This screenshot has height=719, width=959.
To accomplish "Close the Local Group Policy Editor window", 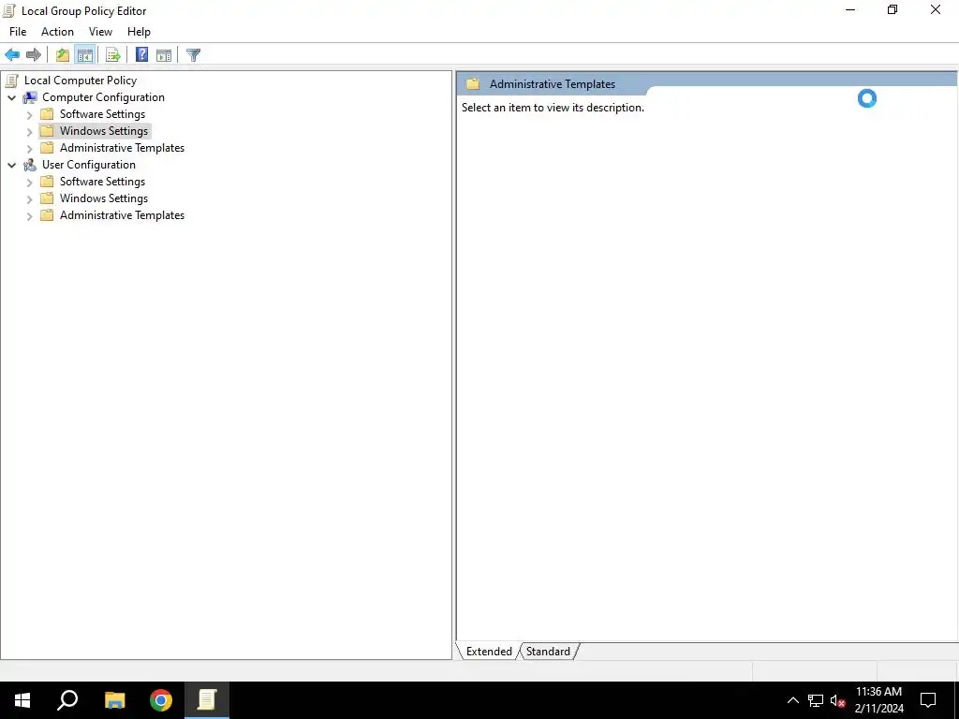I will (936, 9).
